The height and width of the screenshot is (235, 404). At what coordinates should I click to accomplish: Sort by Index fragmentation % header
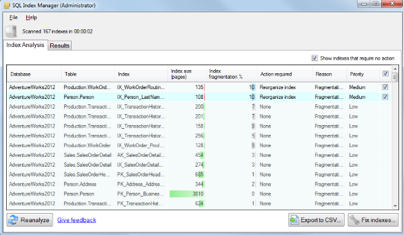pyautogui.click(x=232, y=74)
